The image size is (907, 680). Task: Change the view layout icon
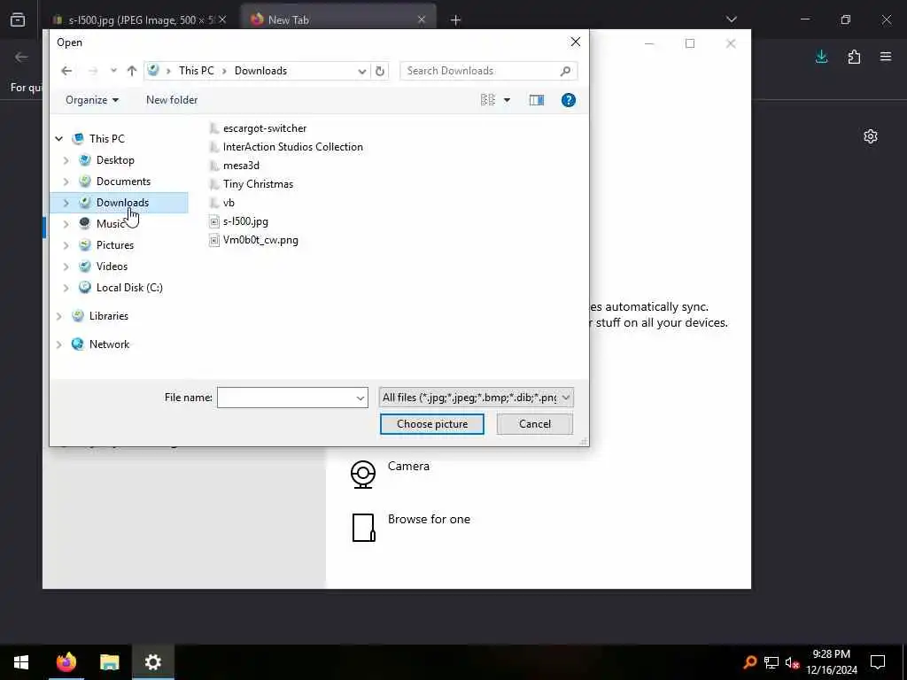[488, 100]
